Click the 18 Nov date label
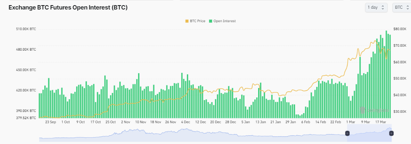This screenshot has height=144, width=411. pyautogui.click(x=156, y=122)
